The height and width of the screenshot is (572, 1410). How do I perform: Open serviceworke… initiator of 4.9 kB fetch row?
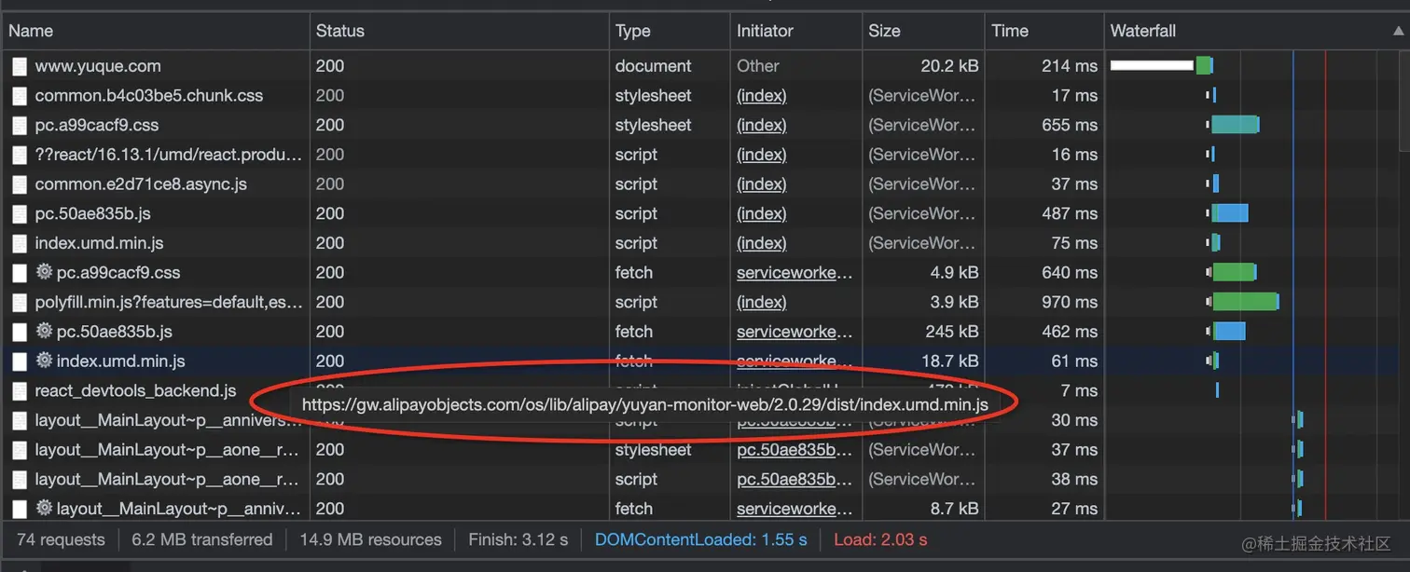(795, 273)
